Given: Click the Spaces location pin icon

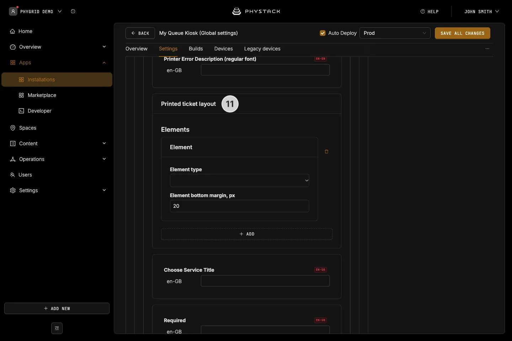Looking at the screenshot, I should click(x=13, y=128).
